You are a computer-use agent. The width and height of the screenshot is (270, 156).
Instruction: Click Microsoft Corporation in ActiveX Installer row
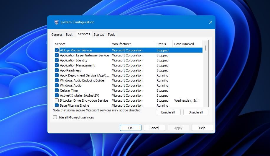(127, 95)
